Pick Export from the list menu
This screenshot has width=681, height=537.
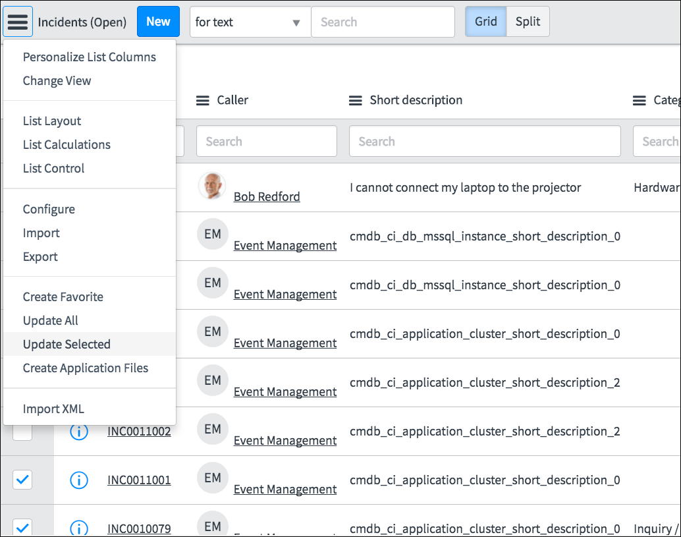tap(40, 256)
